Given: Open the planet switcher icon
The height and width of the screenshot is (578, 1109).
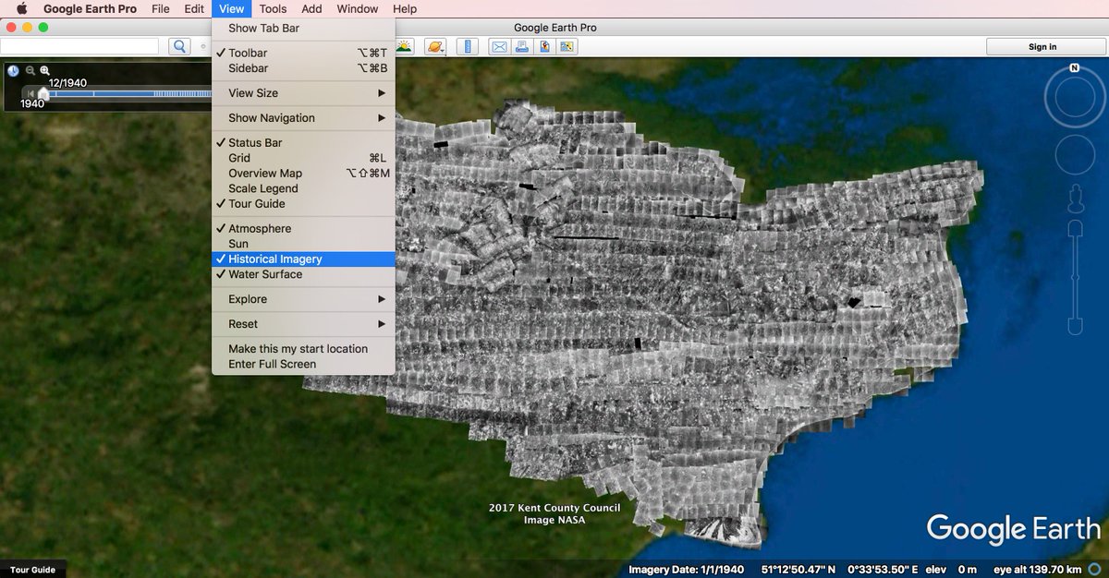Looking at the screenshot, I should click(x=435, y=46).
